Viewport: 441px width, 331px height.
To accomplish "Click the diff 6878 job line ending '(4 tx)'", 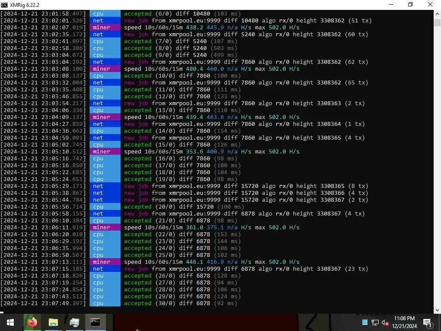I will pyautogui.click(x=245, y=214).
